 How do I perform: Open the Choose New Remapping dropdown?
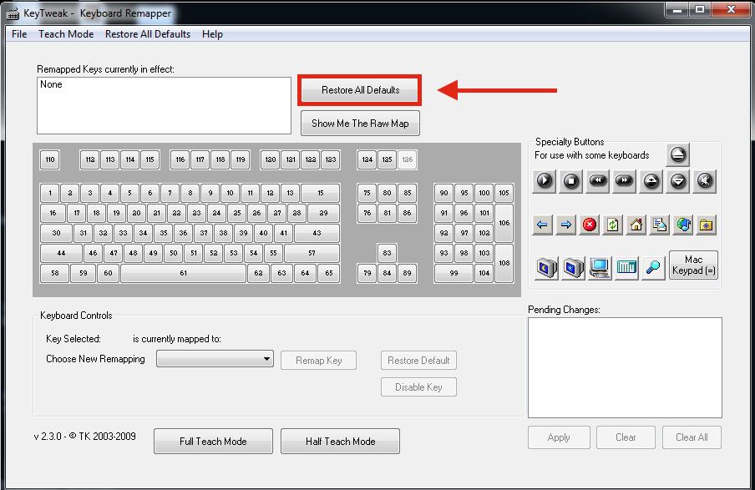click(215, 359)
